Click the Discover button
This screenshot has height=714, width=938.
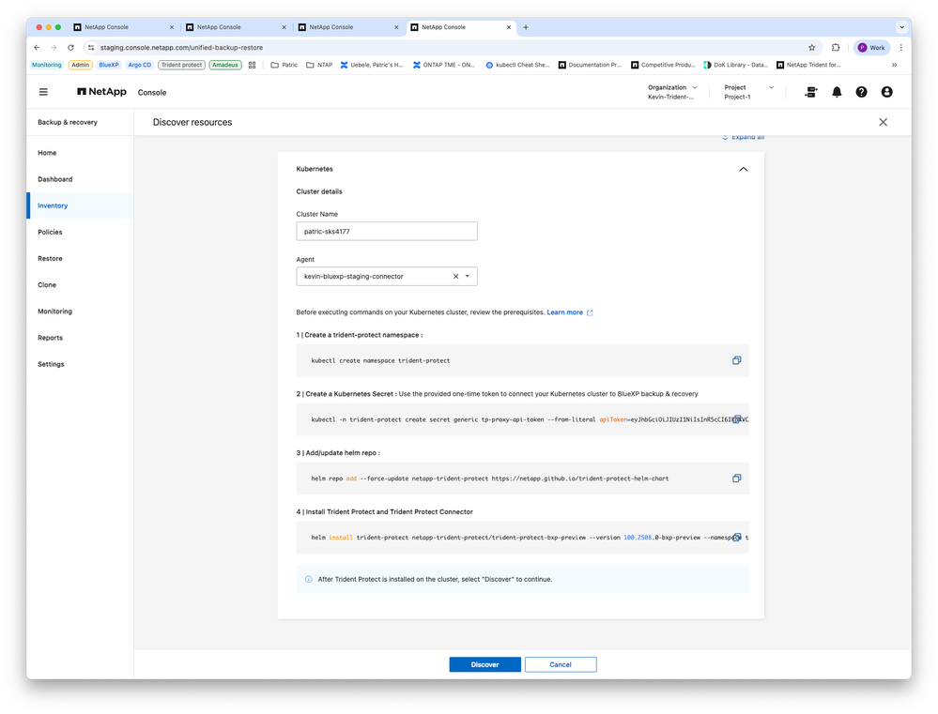(484, 664)
